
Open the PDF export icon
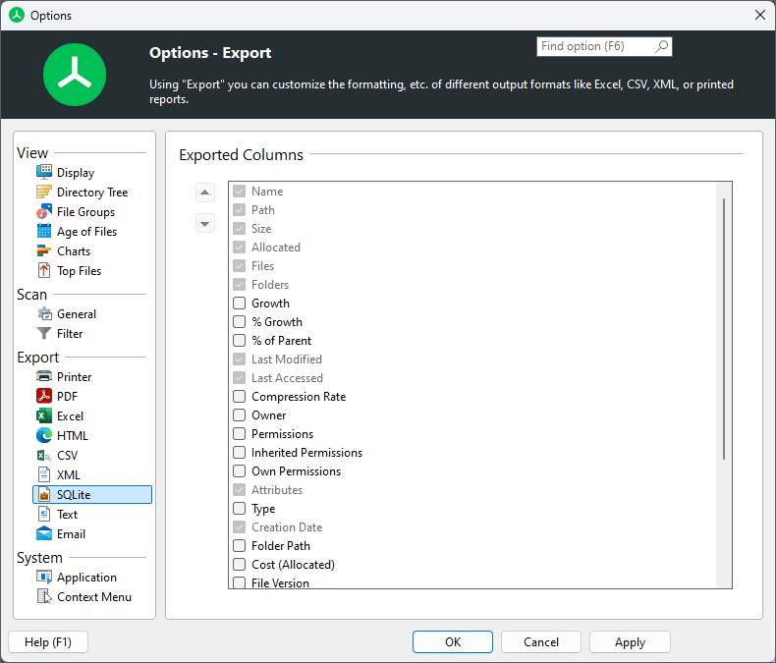coord(44,397)
